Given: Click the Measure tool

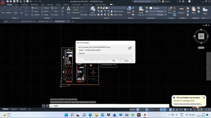Looking at the screenshot, I should click(x=181, y=10).
